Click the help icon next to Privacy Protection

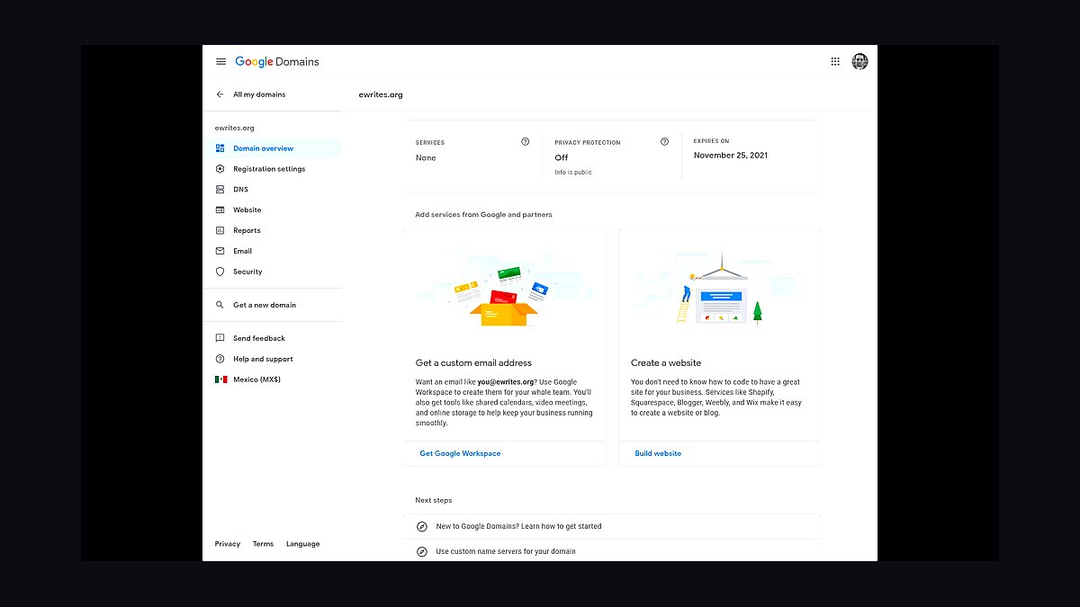pyautogui.click(x=664, y=142)
